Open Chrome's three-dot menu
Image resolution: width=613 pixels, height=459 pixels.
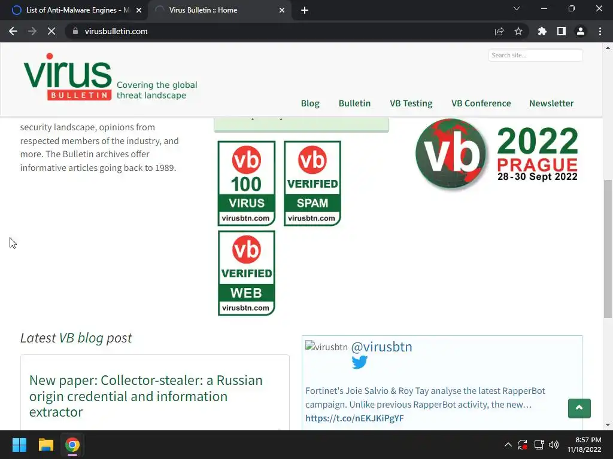[600, 31]
